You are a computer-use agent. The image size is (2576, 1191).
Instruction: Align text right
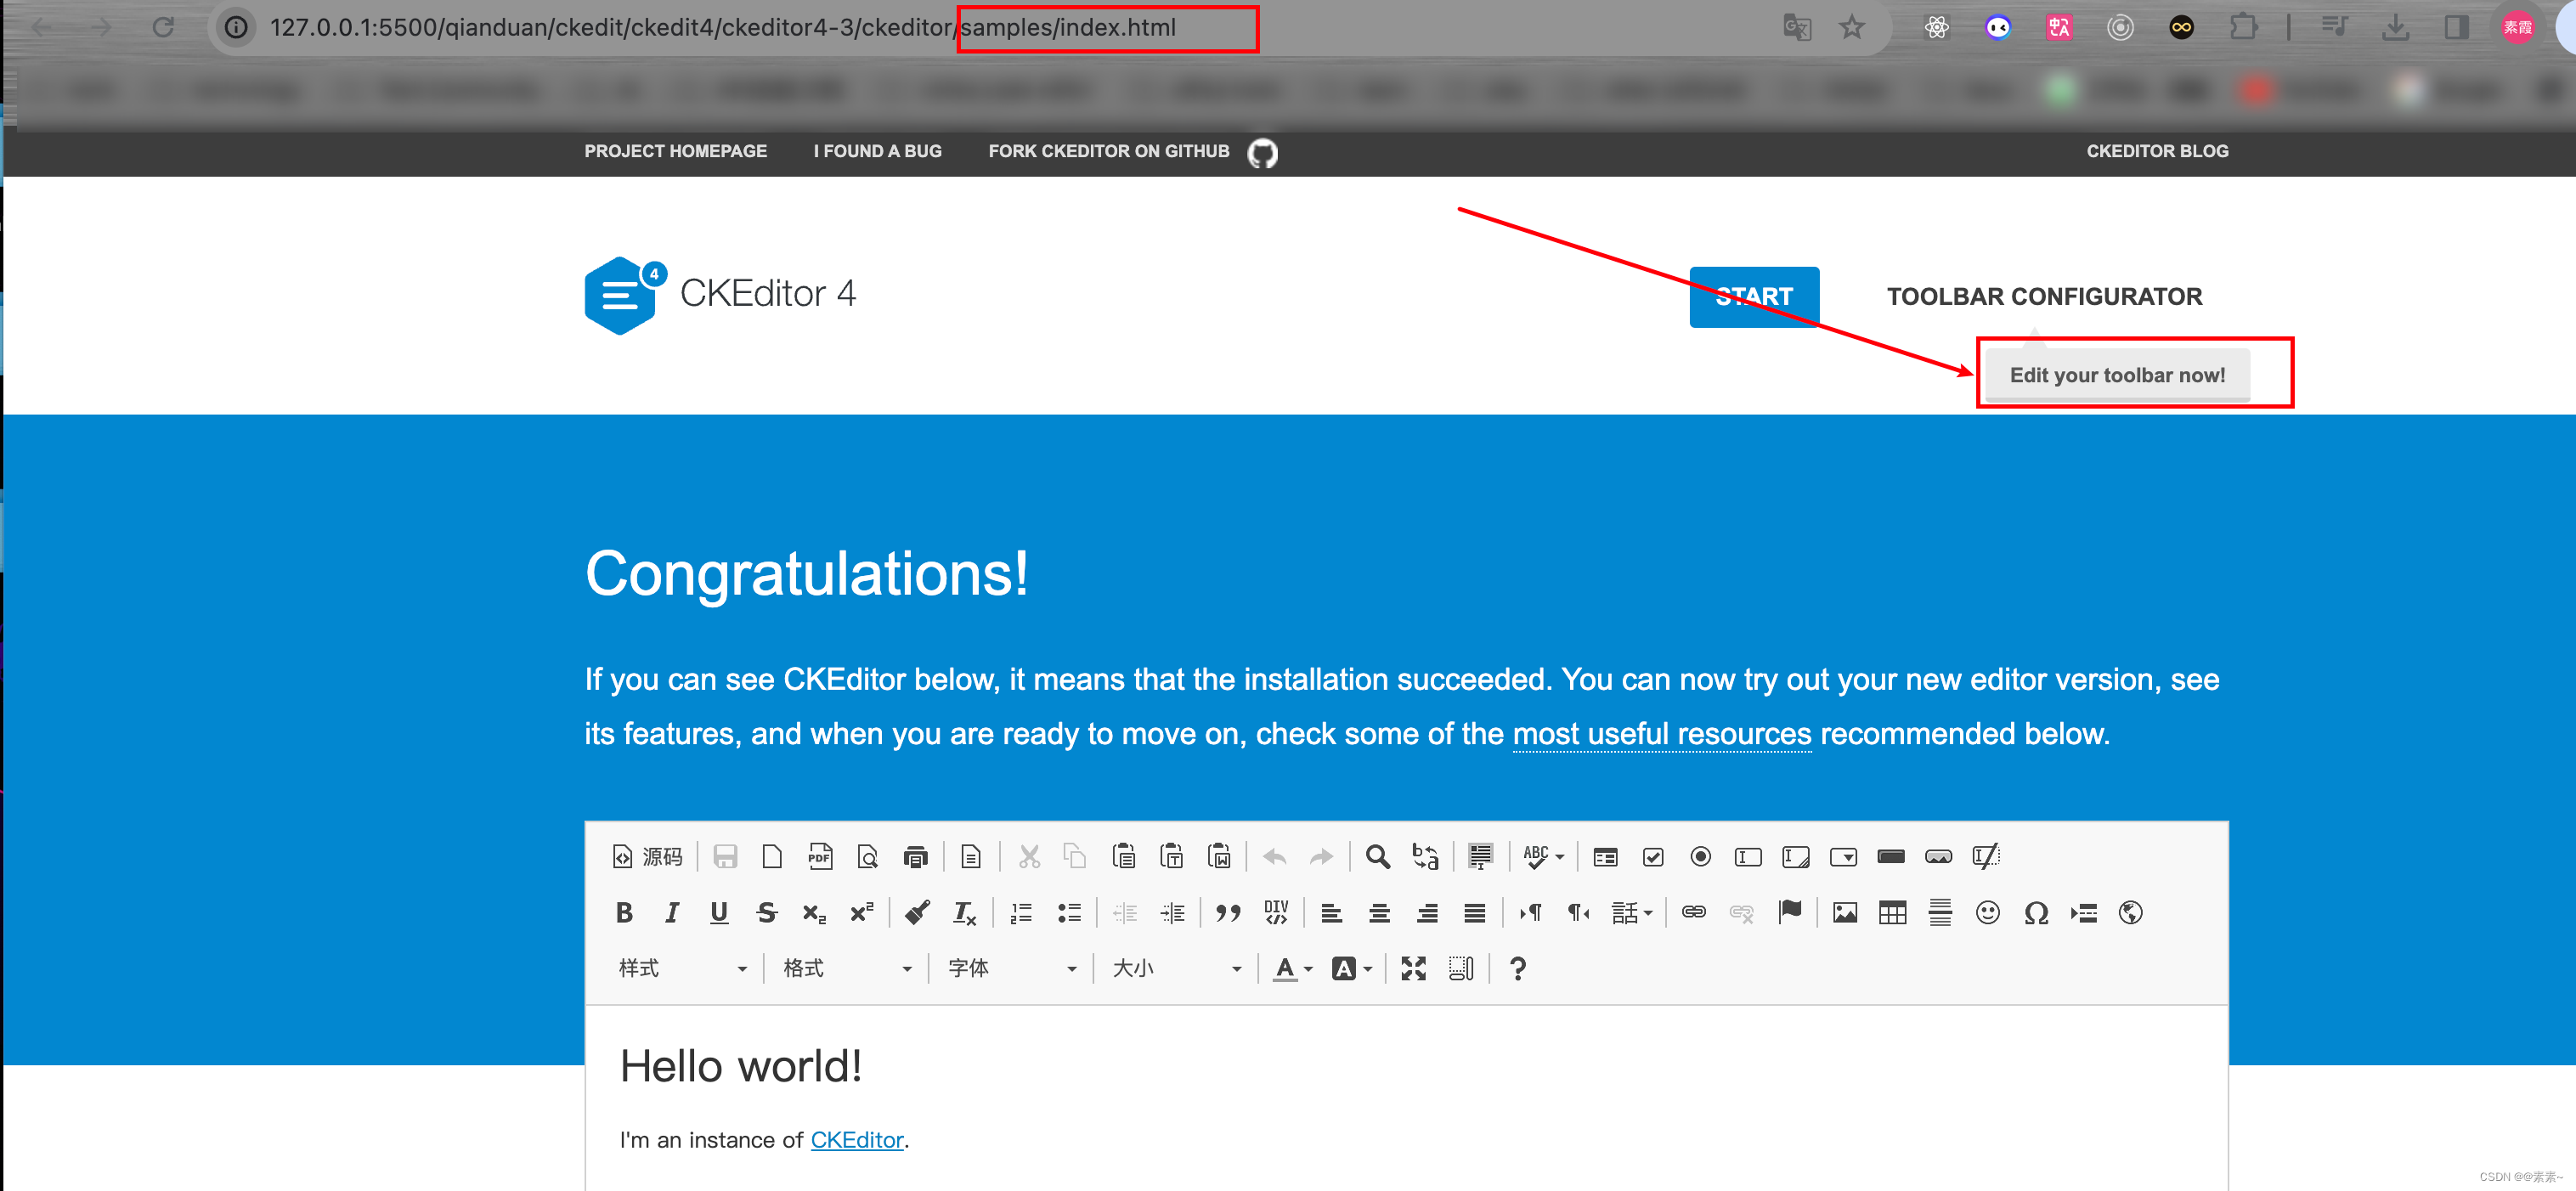(1427, 913)
